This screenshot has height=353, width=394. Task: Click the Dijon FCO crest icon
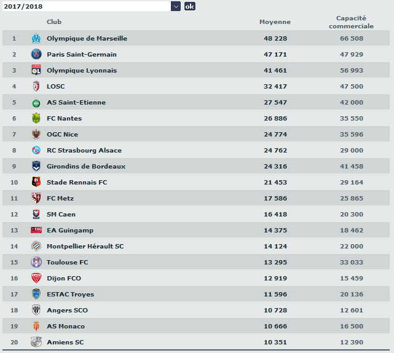tap(36, 278)
